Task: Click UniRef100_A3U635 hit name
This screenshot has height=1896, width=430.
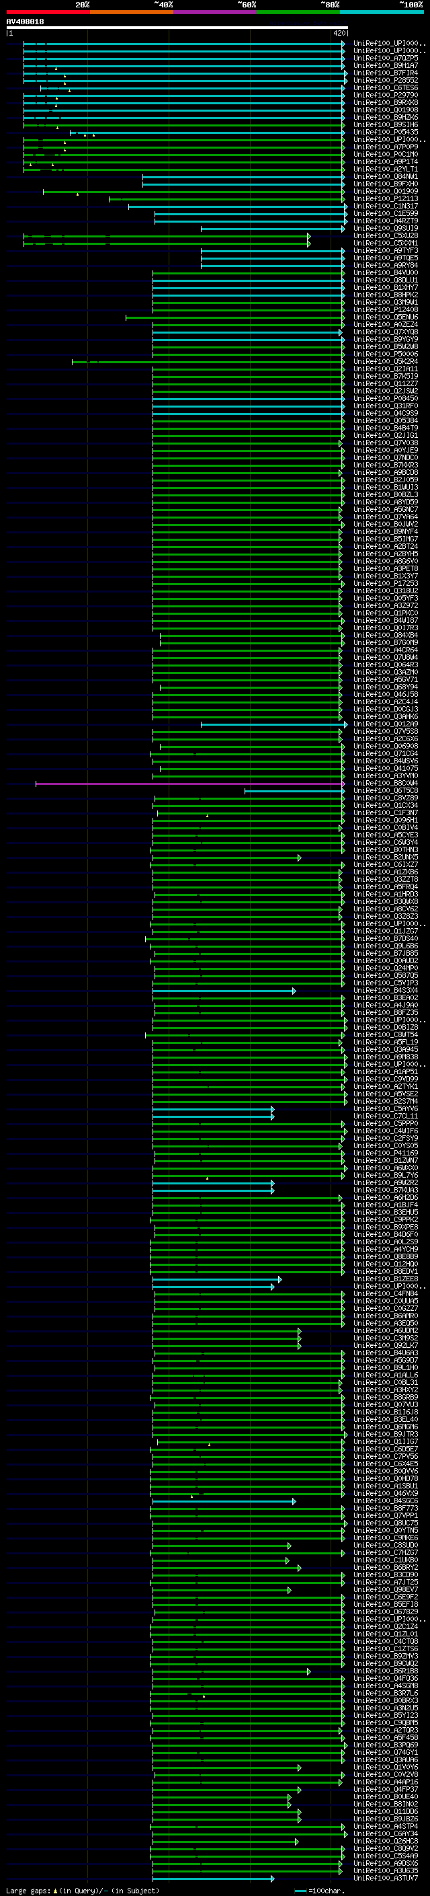Action: (385, 1872)
